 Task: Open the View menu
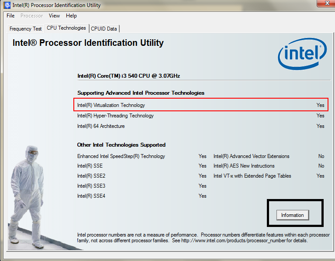tap(54, 16)
